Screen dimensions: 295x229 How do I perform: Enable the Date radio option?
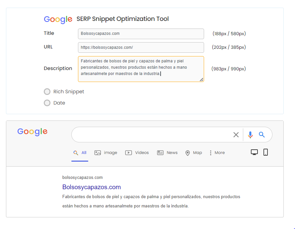pyautogui.click(x=47, y=103)
